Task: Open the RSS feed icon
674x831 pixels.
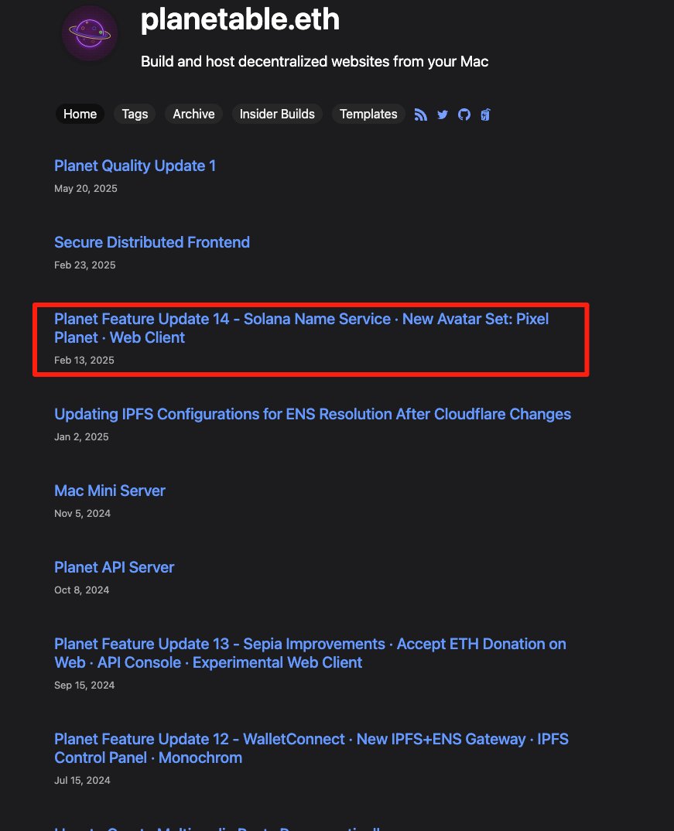Action: (x=421, y=115)
